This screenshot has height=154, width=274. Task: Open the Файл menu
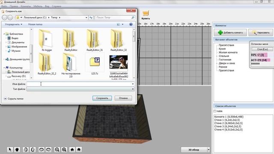point(4,6)
